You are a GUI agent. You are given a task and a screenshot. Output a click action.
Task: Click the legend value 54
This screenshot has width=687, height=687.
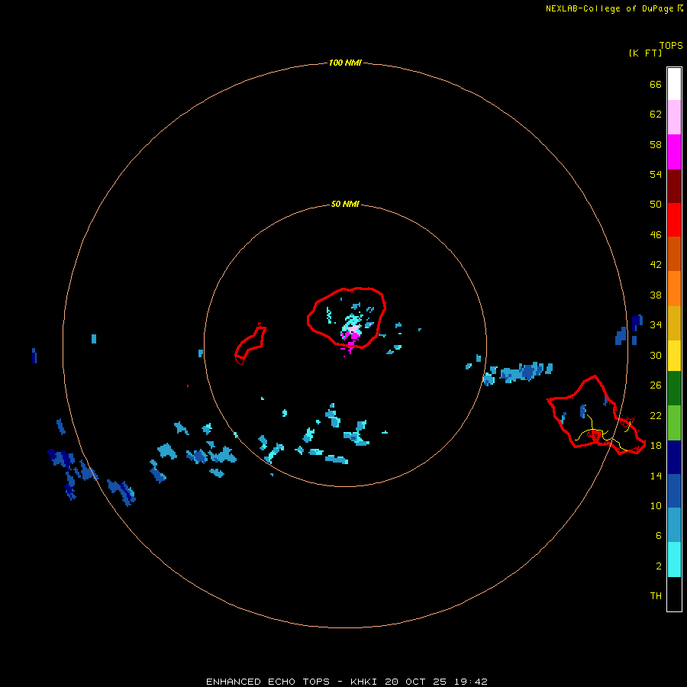tap(656, 174)
